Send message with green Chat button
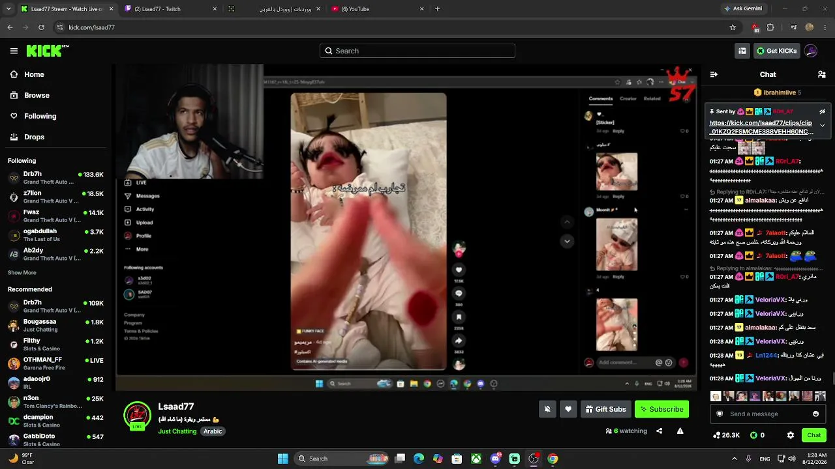 [x=814, y=435]
